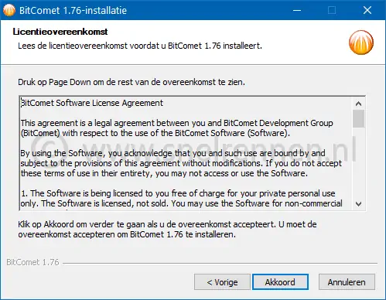Click the 'Druk op Page Down' instruction text

click(x=132, y=82)
